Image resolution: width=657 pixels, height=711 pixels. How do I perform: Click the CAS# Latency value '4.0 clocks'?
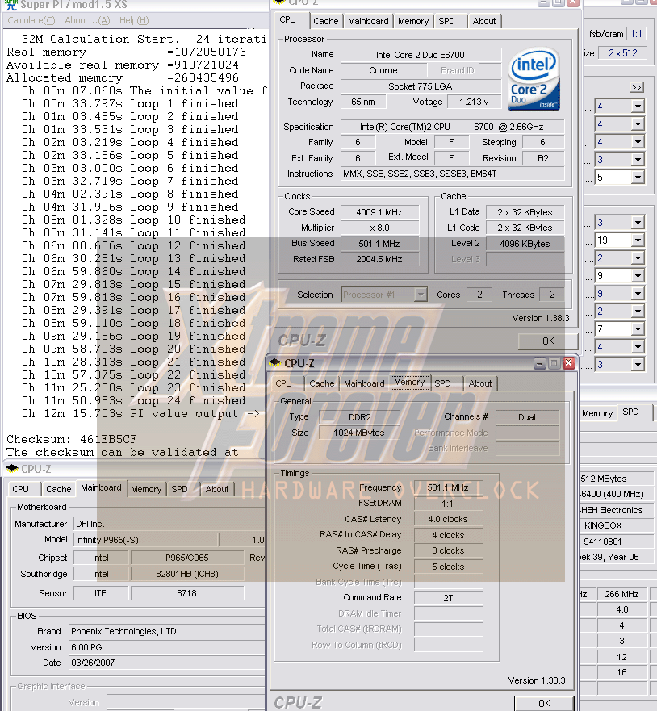click(x=448, y=519)
